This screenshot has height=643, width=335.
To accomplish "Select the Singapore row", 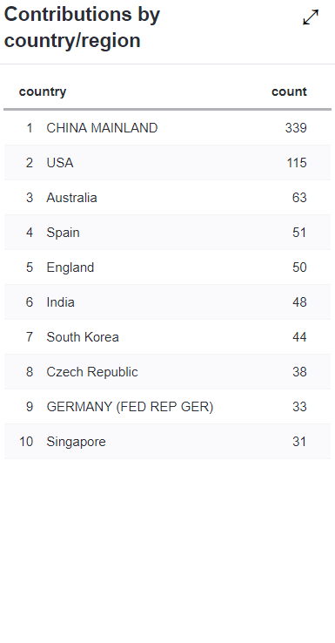I will (x=167, y=442).
